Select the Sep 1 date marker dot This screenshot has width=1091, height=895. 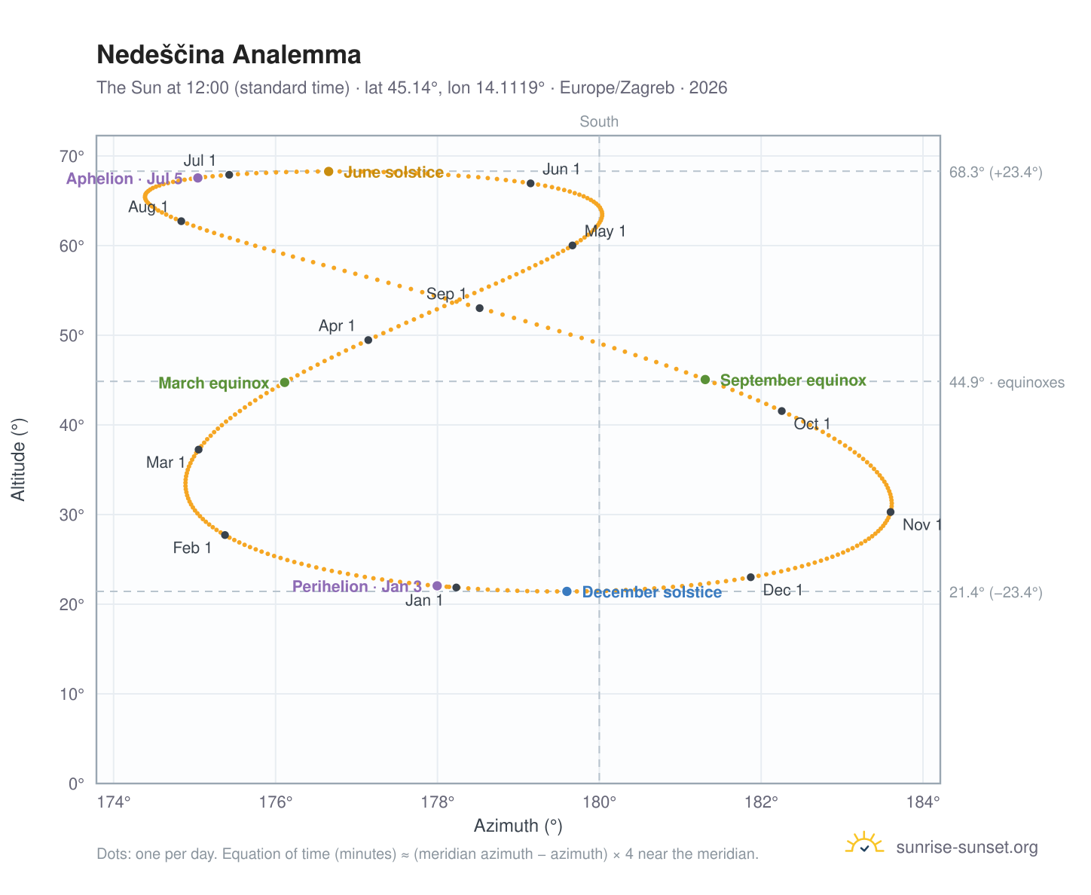[x=479, y=308]
